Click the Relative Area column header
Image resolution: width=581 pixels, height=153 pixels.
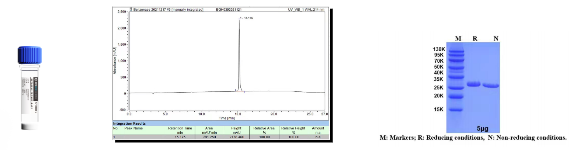click(264, 130)
